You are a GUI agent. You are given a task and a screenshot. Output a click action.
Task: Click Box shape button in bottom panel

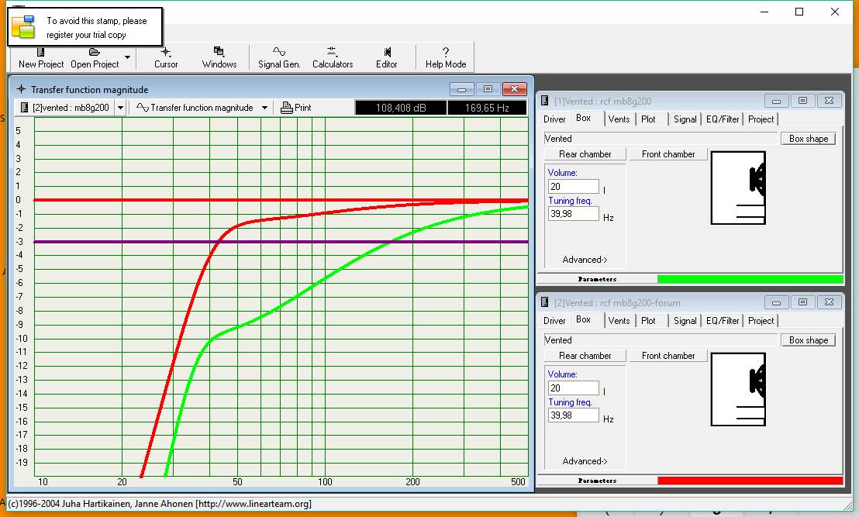[x=808, y=340]
